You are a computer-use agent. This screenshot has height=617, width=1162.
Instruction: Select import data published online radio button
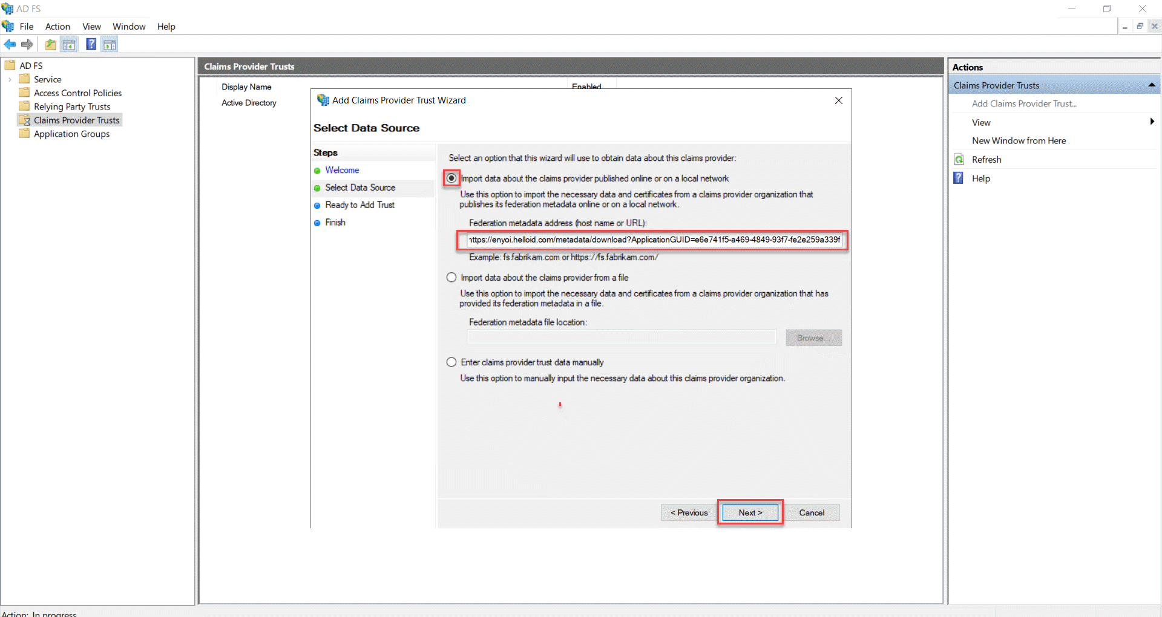[451, 178]
